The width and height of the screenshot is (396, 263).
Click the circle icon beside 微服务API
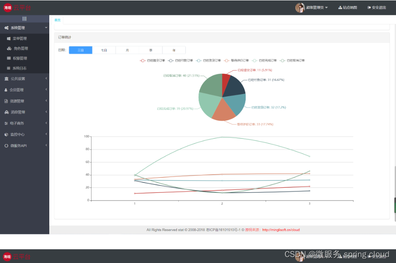(x=6, y=145)
